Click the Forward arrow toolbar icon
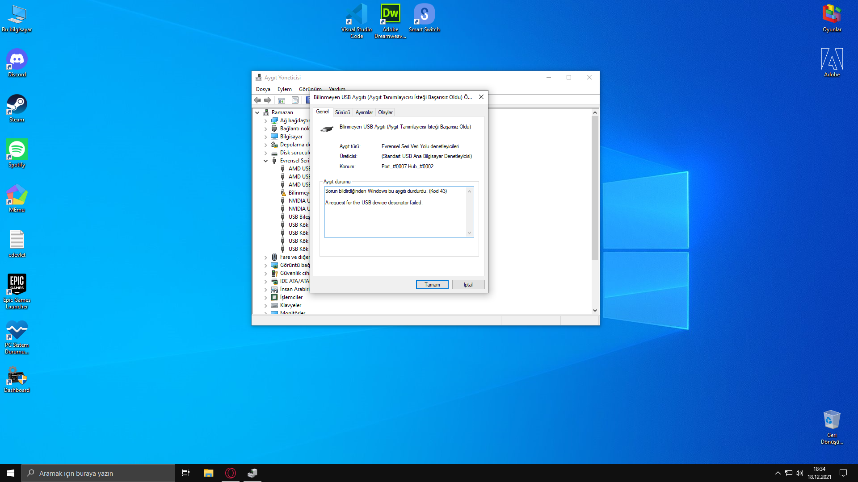The height and width of the screenshot is (482, 858). [268, 100]
